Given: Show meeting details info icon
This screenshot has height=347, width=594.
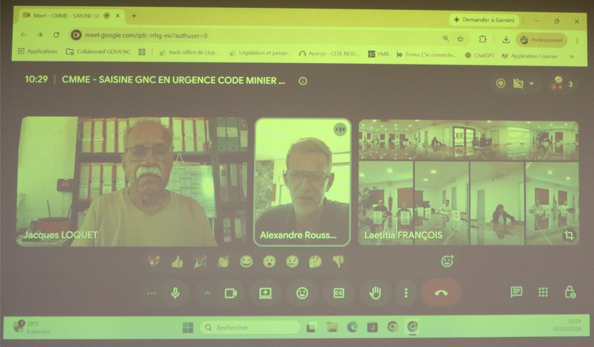Looking at the screenshot, I should (x=303, y=81).
